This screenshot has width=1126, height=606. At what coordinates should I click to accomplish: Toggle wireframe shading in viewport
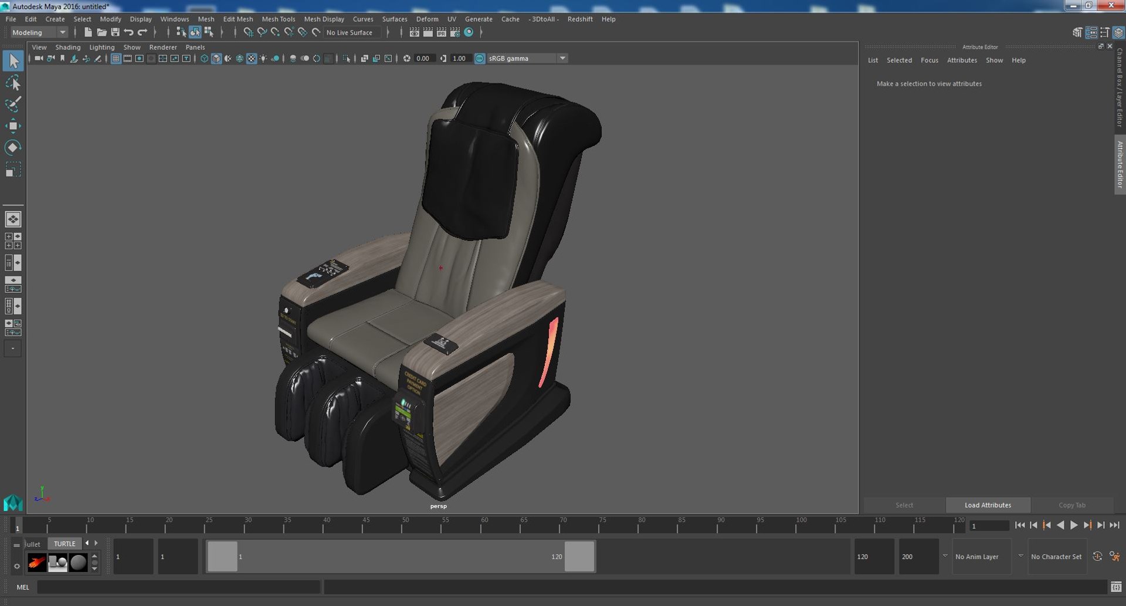pos(204,58)
